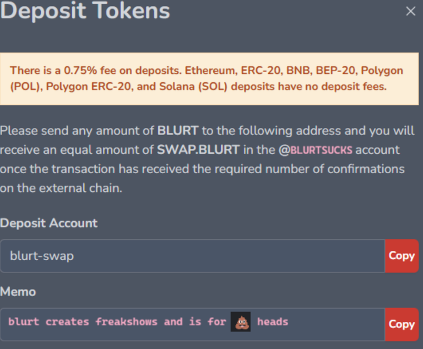Viewport: 423px width, 349px height.
Task: Click the bold BLURT token name
Action: (x=178, y=131)
